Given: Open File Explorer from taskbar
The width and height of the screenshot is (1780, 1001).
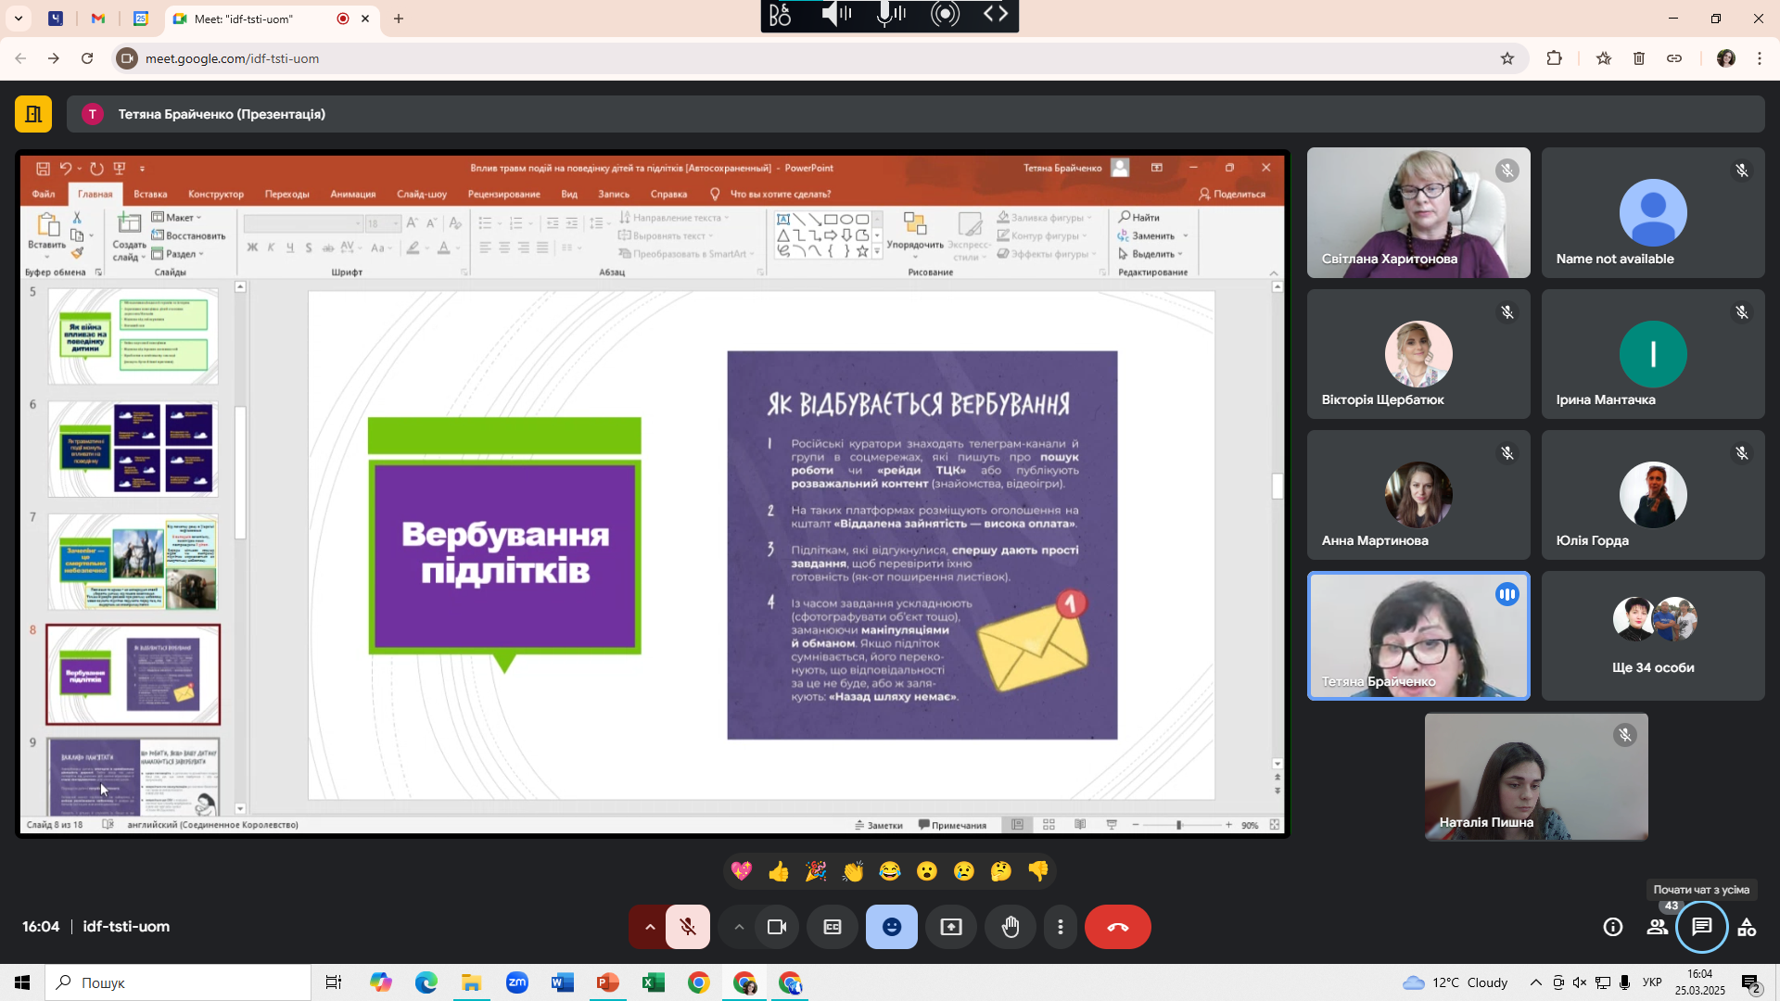Looking at the screenshot, I should pyautogui.click(x=472, y=982).
